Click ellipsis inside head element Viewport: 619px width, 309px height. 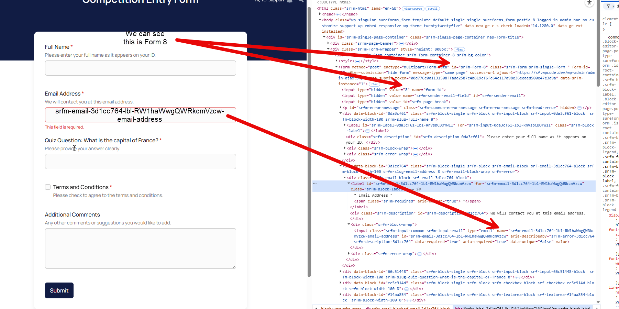[x=339, y=14]
